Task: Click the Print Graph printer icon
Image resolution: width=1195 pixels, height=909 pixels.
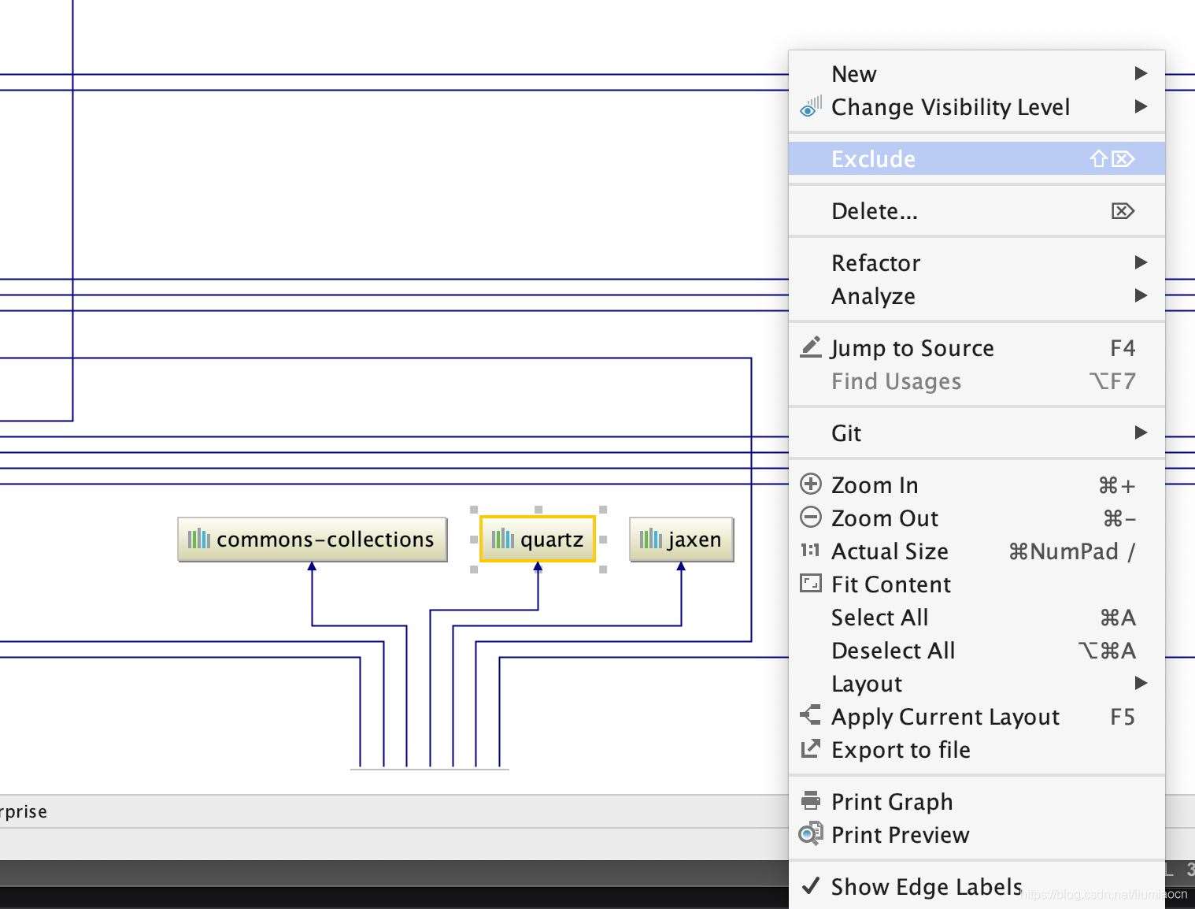Action: (x=810, y=801)
